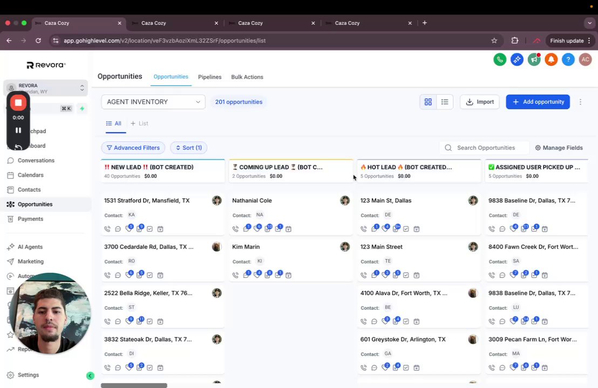598x388 pixels.
Task: Select the Opportunities tab
Action: click(171, 77)
